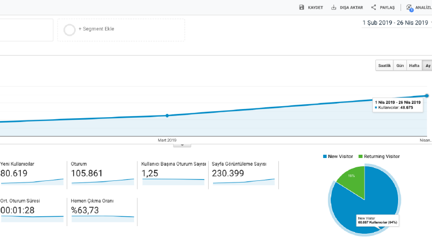Open the ANALİZ insights icon
Screen dimensions: 432x243
pyautogui.click(x=410, y=8)
